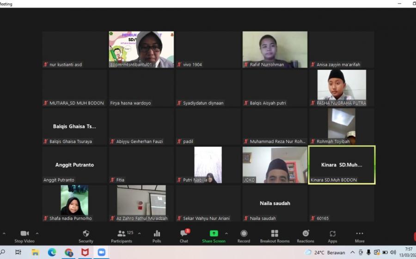Open the Participants panel

(122, 234)
